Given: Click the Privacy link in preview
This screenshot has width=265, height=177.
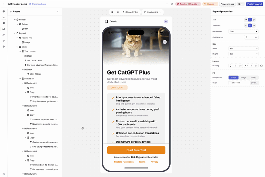Looking at the screenshot, I should point(154,162).
